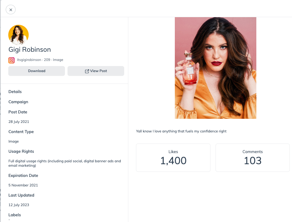Select the Usage Rights description text

pyautogui.click(x=65, y=163)
